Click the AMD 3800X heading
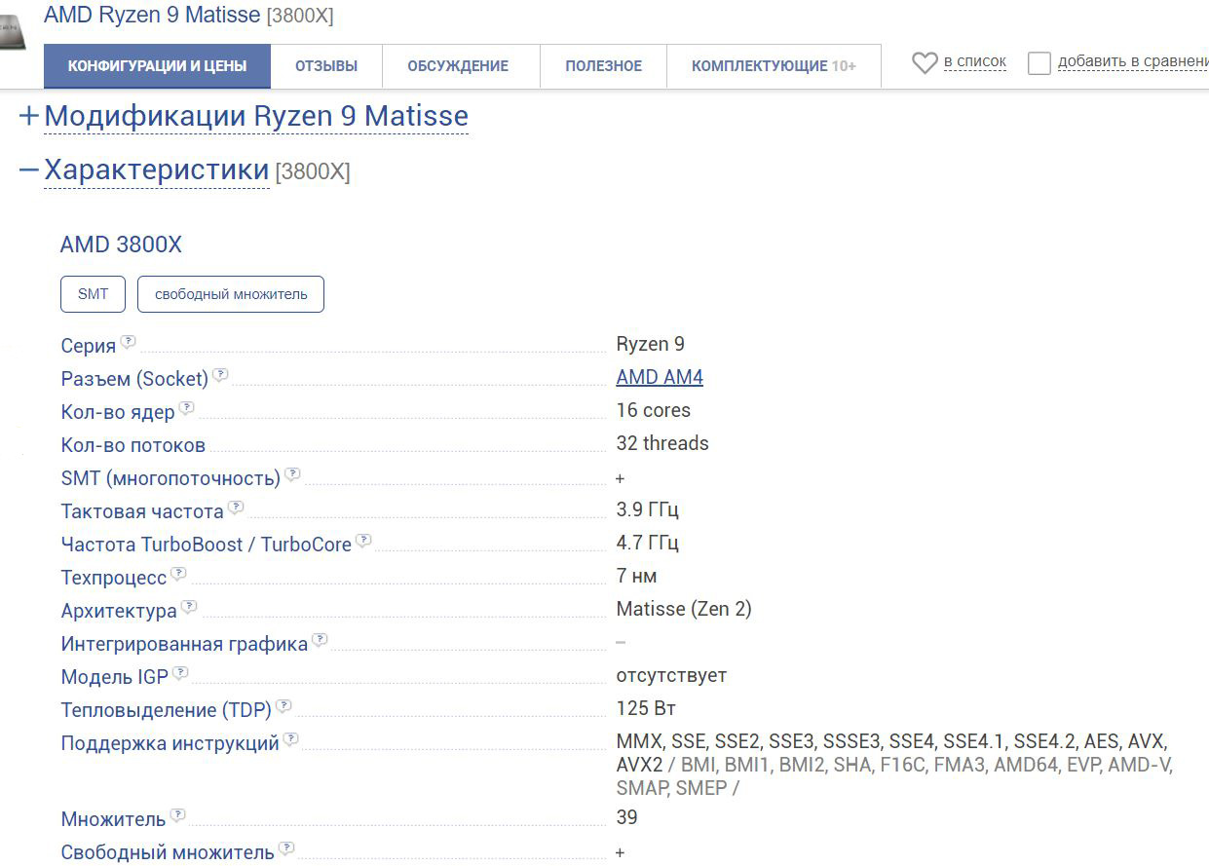The height and width of the screenshot is (866, 1209). coord(121,245)
